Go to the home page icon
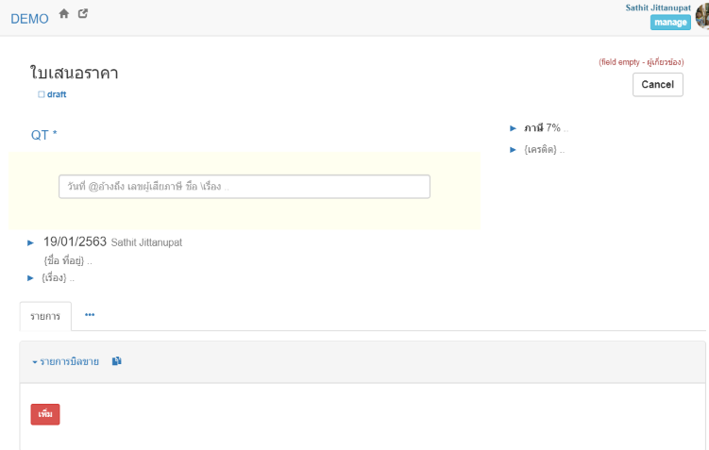Viewport: 709px width, 450px height. coord(64,14)
